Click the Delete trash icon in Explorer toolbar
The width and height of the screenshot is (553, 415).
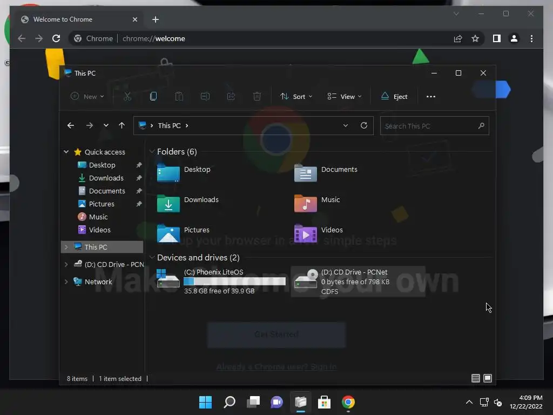pyautogui.click(x=257, y=96)
